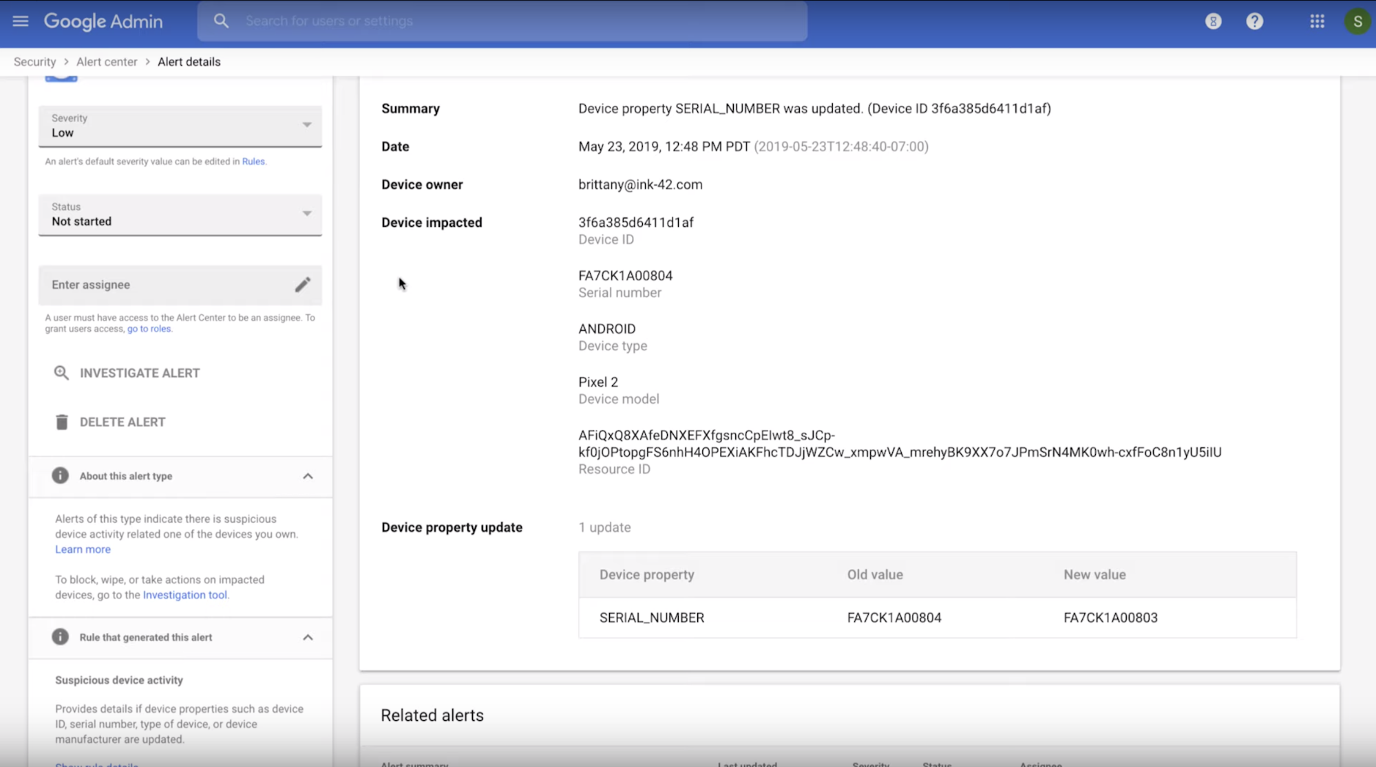Open the go to roles link
Image resolution: width=1376 pixels, height=767 pixels.
[x=149, y=329]
